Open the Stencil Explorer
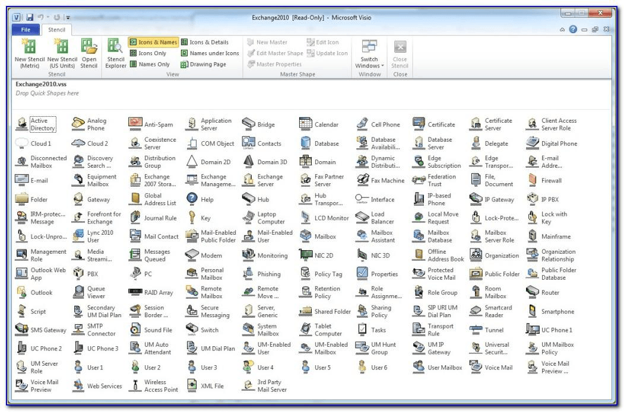Viewport: 624px width, 412px height. [x=115, y=53]
